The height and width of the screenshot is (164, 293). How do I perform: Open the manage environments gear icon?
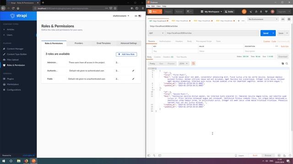coord(289,19)
